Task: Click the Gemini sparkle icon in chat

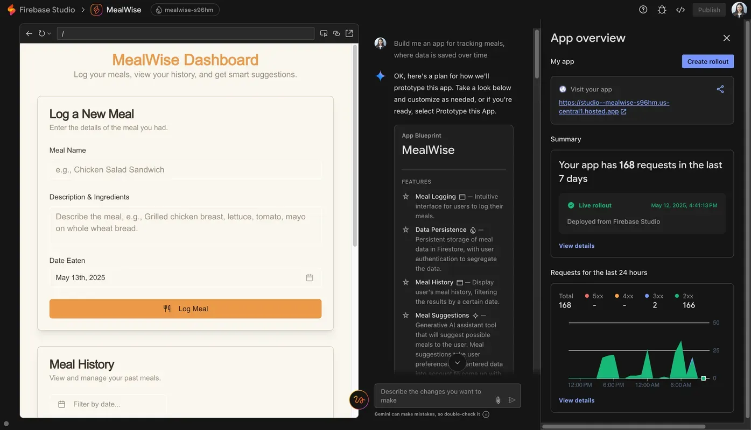Action: 380,76
